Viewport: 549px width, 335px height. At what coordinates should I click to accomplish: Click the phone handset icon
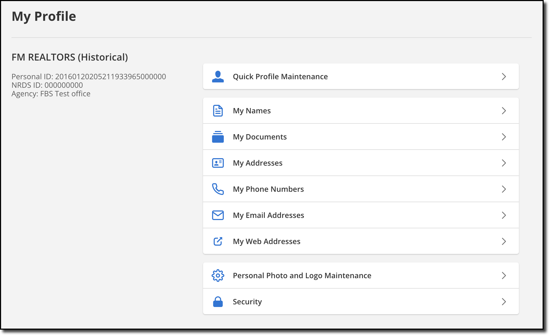point(218,189)
